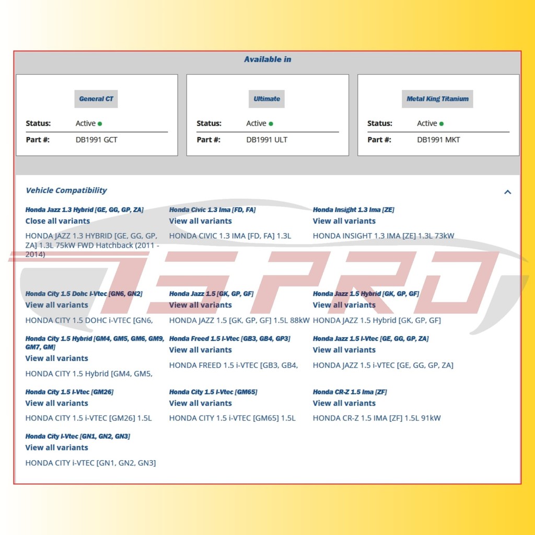View all variants of Honda Jazz 1.5 Hybrid
The width and height of the screenshot is (535, 535).
click(344, 305)
